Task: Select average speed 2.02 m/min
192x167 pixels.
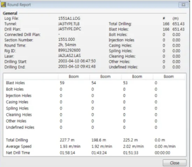Action: point(133,146)
